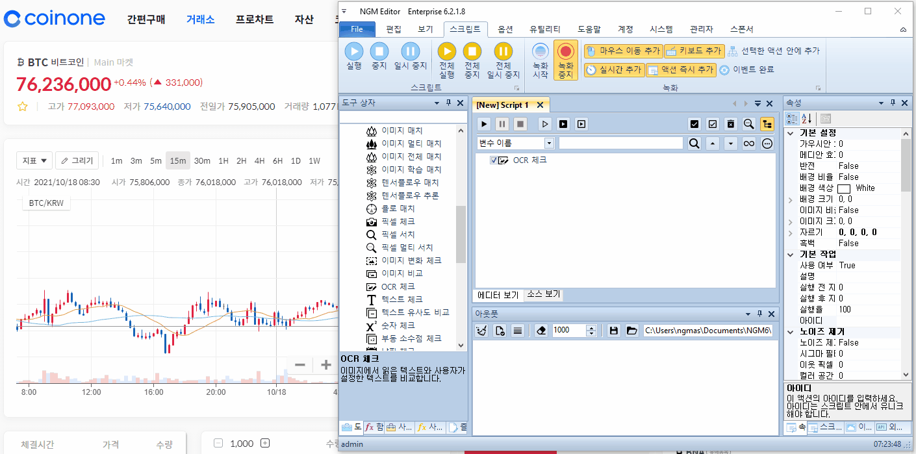Screen dimensions: 916x454
Task: Click the script editor pause button
Action: [x=502, y=123]
